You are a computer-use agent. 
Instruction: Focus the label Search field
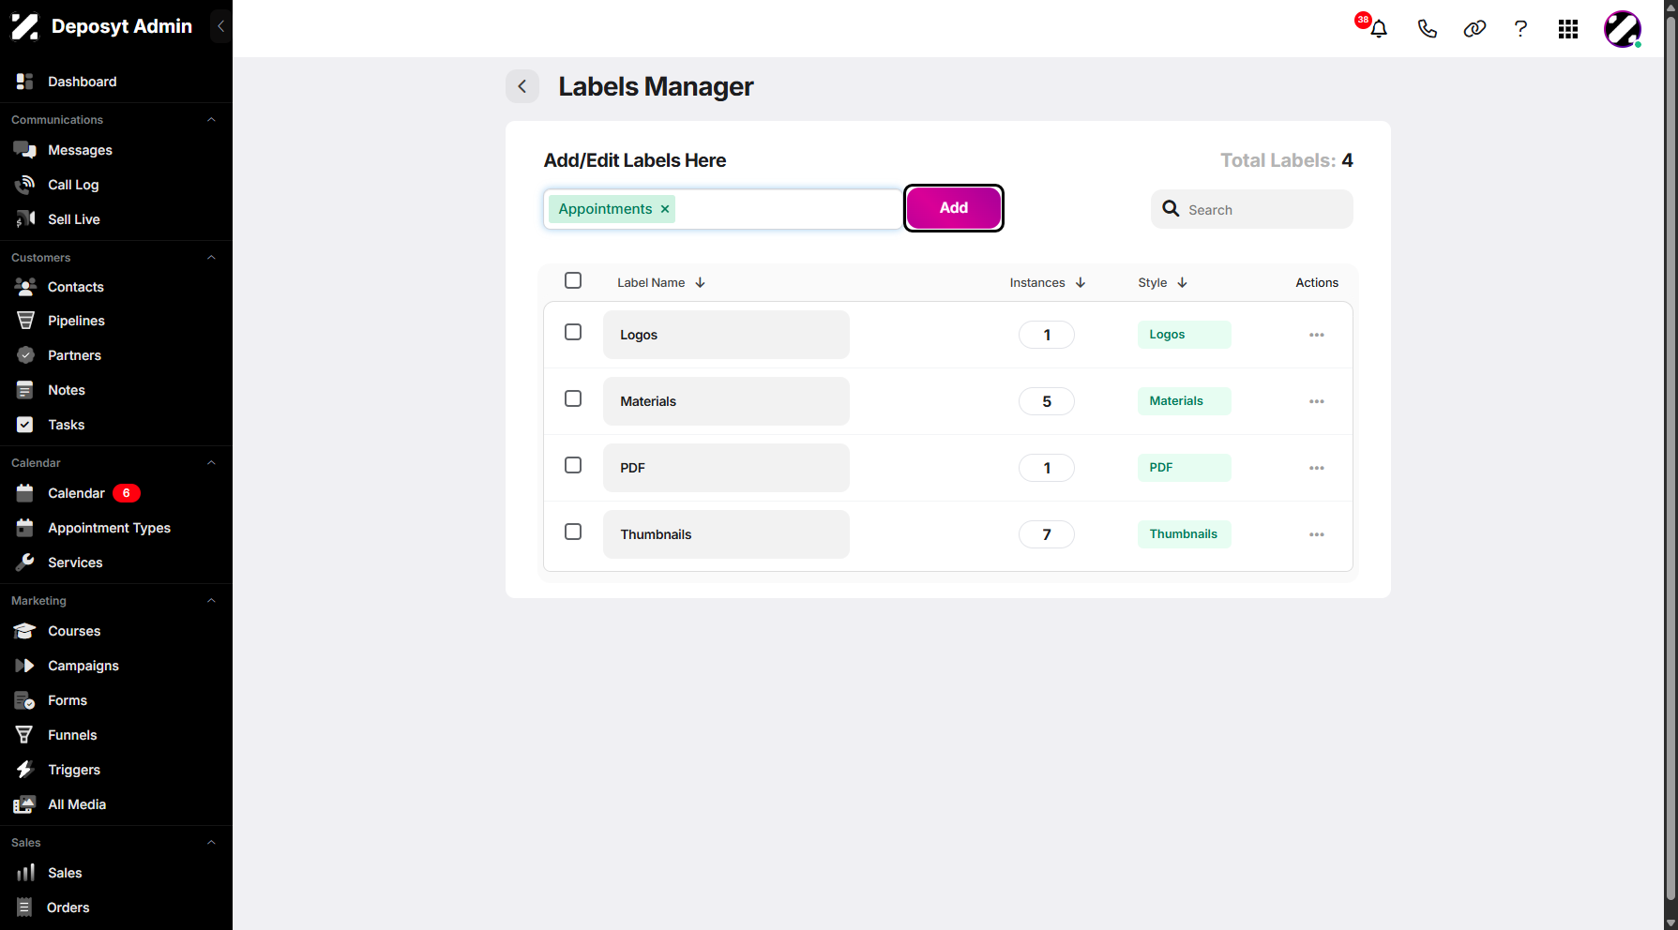(1252, 209)
